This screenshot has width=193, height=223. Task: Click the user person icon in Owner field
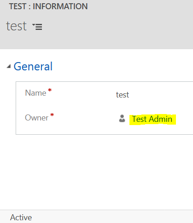122,119
